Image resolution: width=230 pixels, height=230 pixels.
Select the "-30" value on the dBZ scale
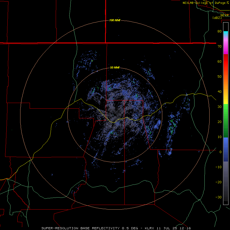[x=218, y=197]
